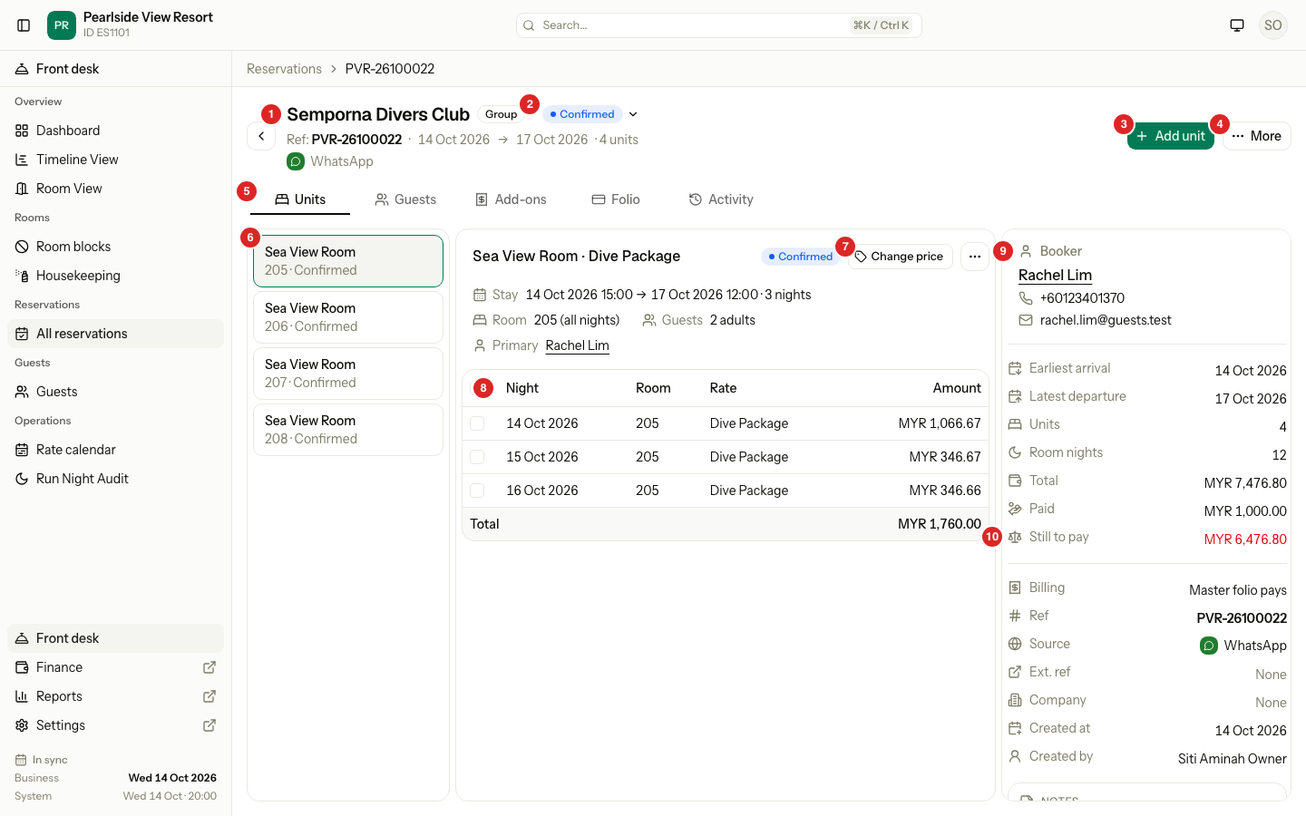Switch to the Add-ons tab
Screen dimensions: 1306x816
511,199
